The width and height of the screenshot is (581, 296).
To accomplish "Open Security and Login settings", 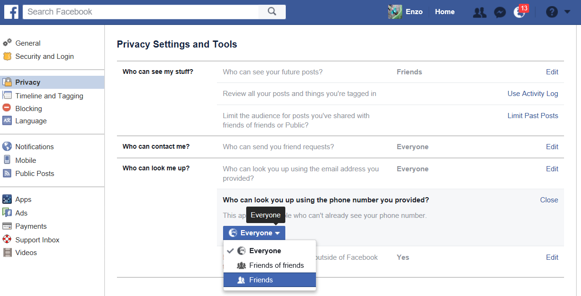I will point(44,56).
